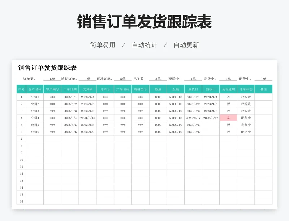This screenshot has height=221, width=289.
Task: Click the 已签收 status cell in 公司1 row
Action: click(x=246, y=97)
